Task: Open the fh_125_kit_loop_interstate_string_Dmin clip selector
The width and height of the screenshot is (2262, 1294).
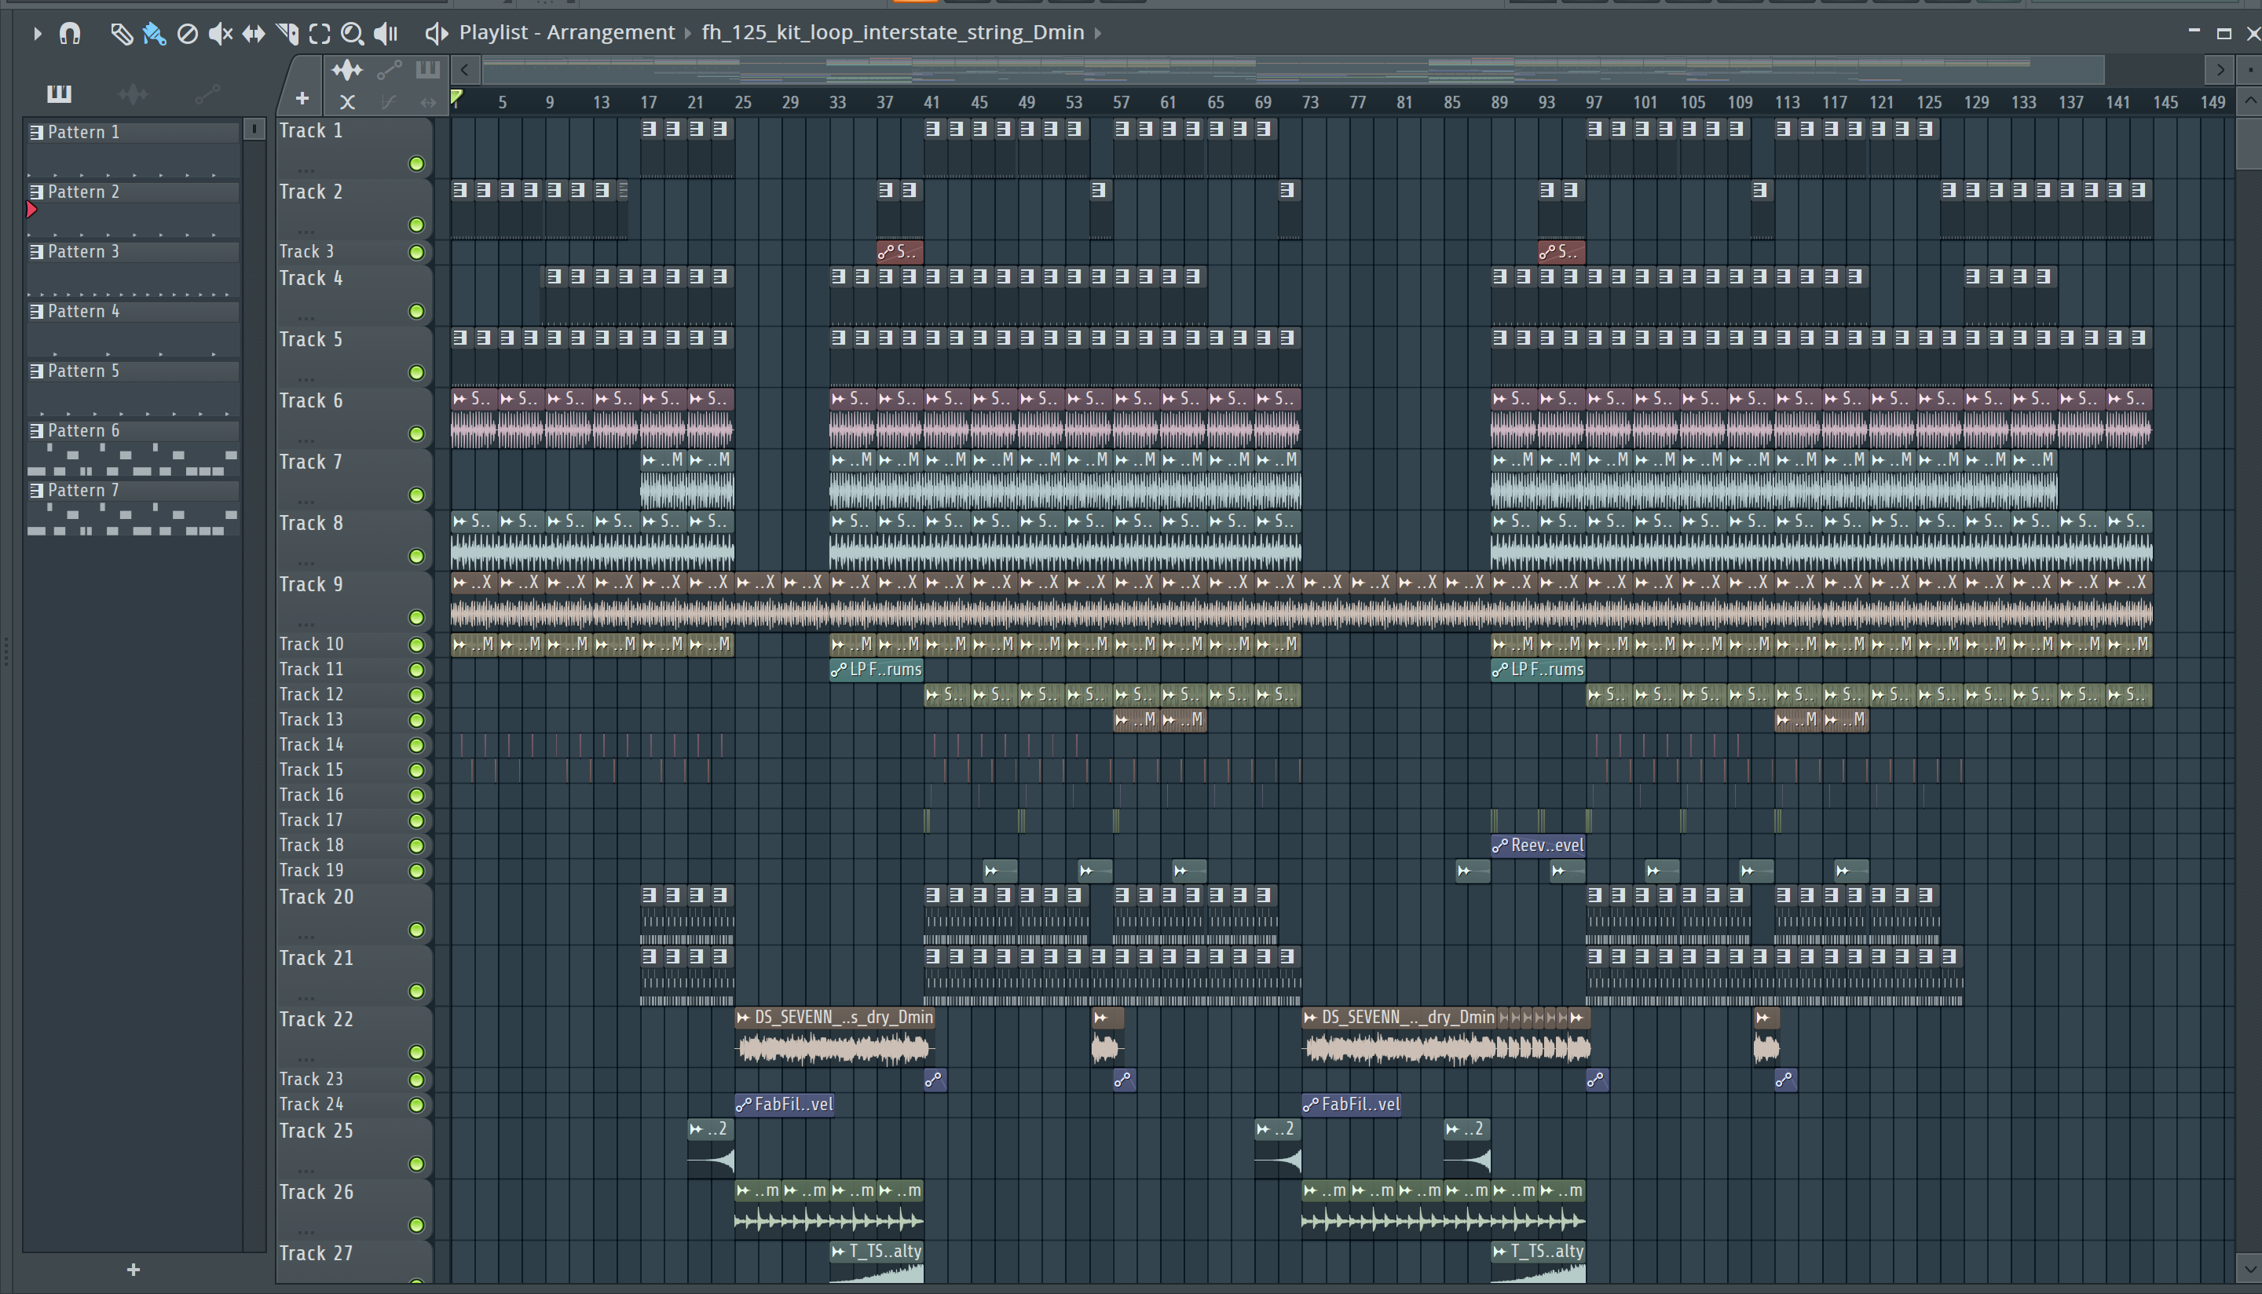Action: pos(892,33)
